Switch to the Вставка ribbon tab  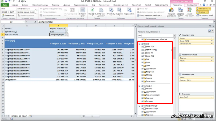(25, 5)
